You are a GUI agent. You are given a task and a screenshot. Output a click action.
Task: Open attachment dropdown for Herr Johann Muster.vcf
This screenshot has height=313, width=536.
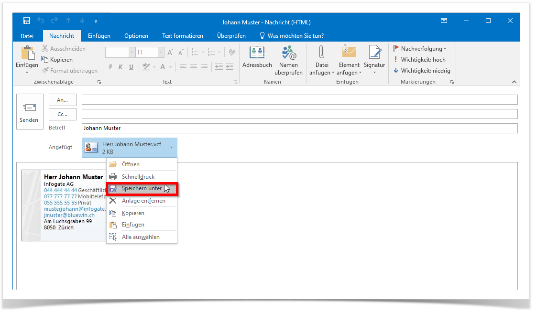tap(171, 147)
